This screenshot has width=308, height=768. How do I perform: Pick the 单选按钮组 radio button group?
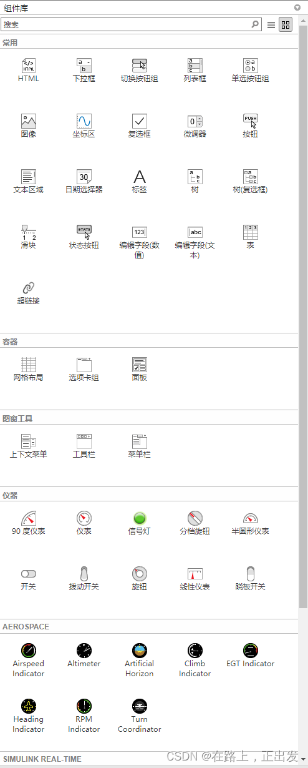[x=250, y=66]
